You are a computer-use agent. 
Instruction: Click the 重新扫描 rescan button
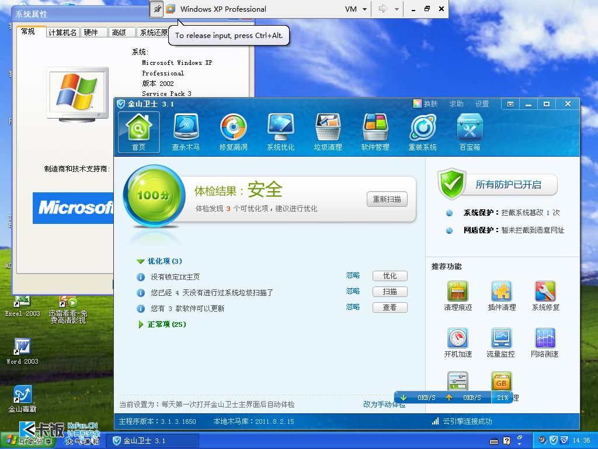tap(387, 199)
